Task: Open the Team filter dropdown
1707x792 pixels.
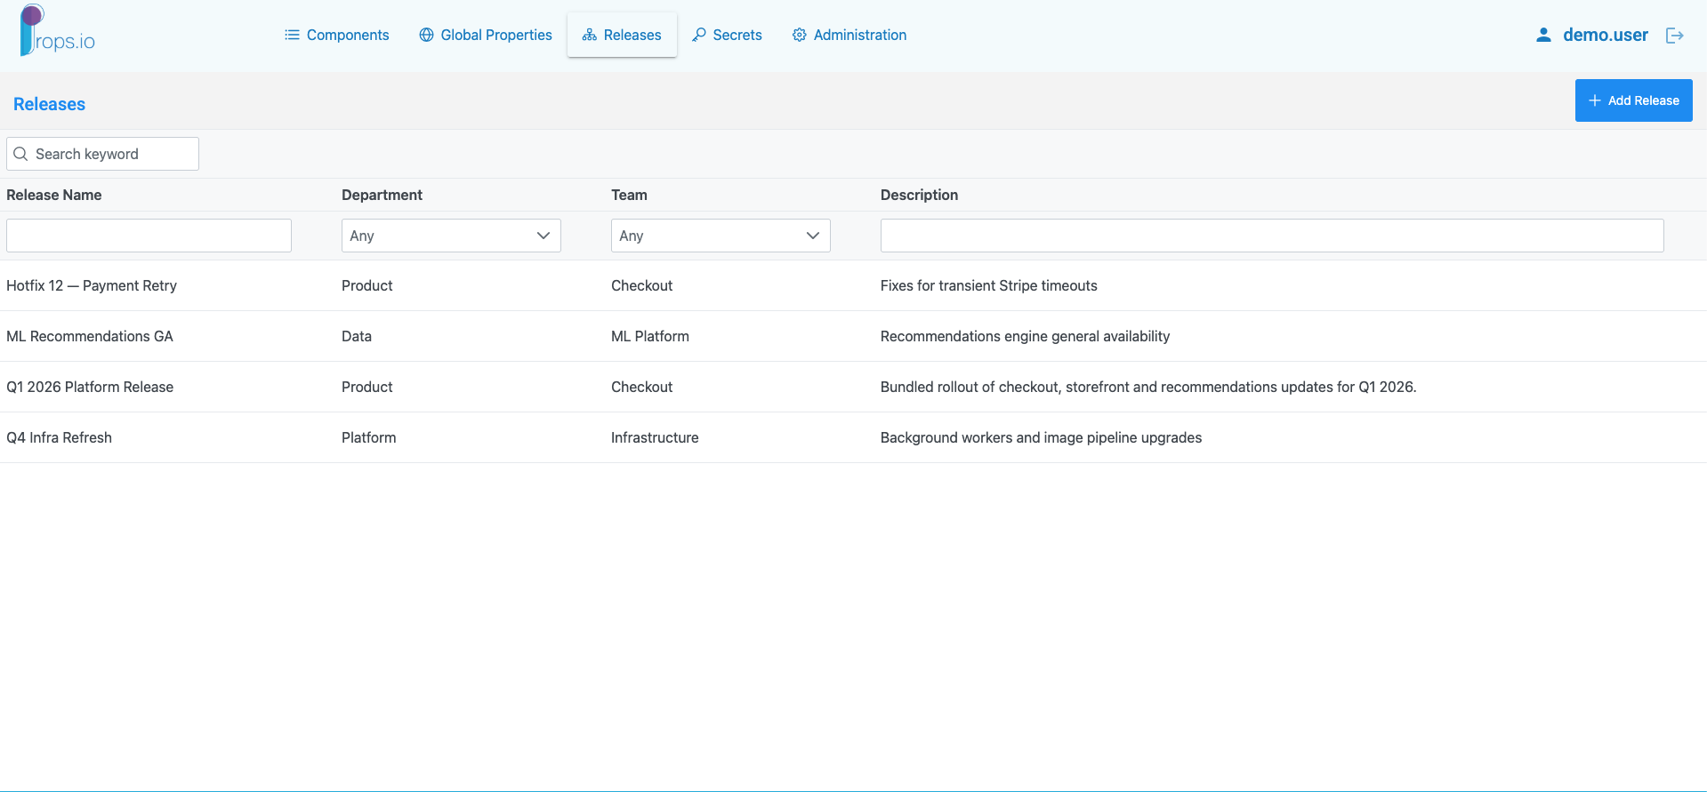Action: tap(721, 236)
